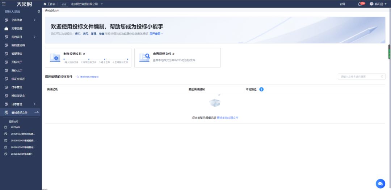Screen dimensions: 391x190
Task: Click the 官网 link in top bar
Action: pyautogui.click(x=342, y=4)
